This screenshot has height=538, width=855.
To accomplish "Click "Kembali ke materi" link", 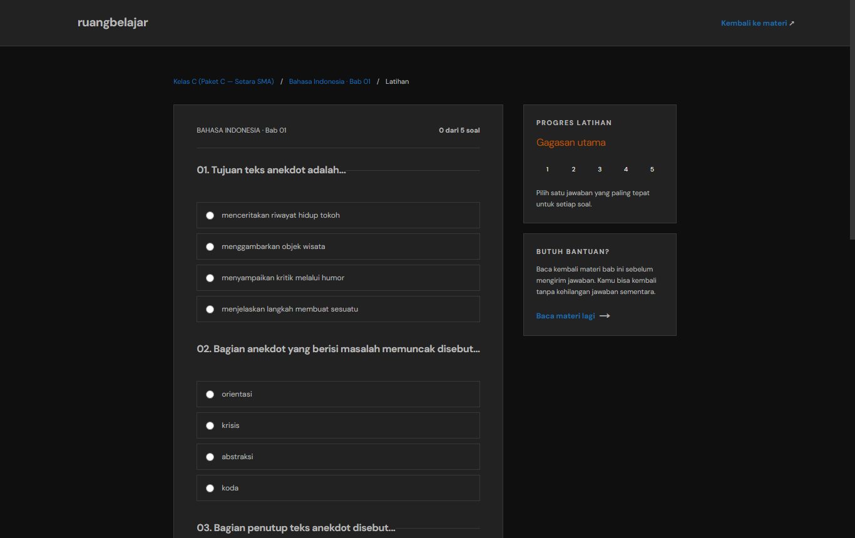I will coord(754,23).
